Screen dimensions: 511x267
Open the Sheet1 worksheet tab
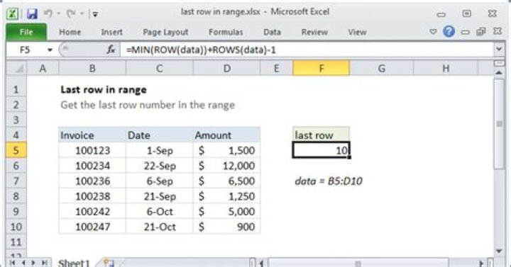pyautogui.click(x=74, y=263)
